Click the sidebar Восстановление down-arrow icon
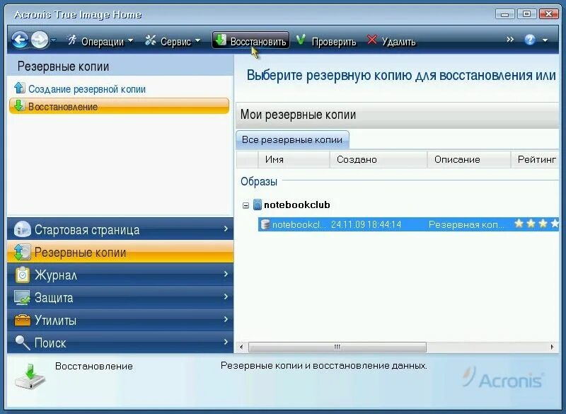This screenshot has width=566, height=414. pyautogui.click(x=19, y=105)
